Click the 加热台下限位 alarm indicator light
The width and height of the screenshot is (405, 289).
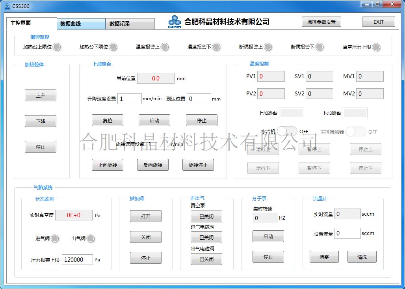click(113, 47)
